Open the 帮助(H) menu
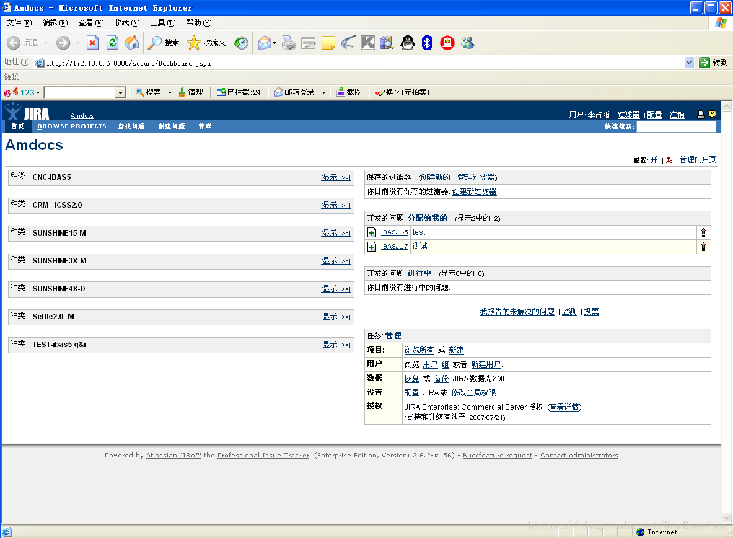The height and width of the screenshot is (538, 733). coord(199,23)
